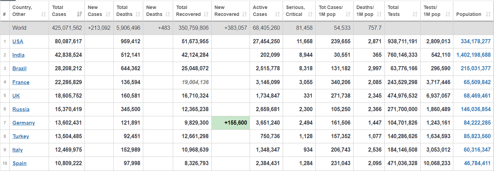
Task: Select Spain tests per million 10,068,233
Action: (437, 163)
